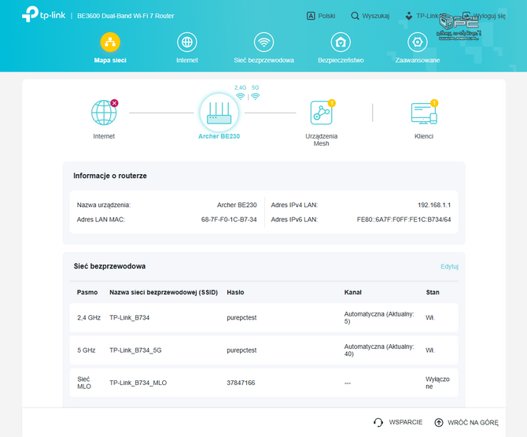Click the 5 GHz band cell
The height and width of the screenshot is (437, 527).
pos(87,350)
